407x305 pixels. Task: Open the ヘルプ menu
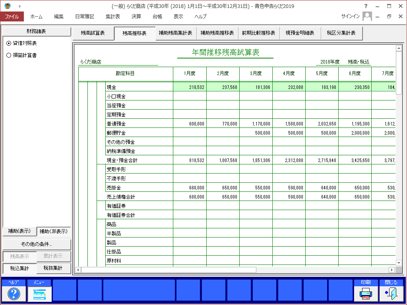click(201, 16)
